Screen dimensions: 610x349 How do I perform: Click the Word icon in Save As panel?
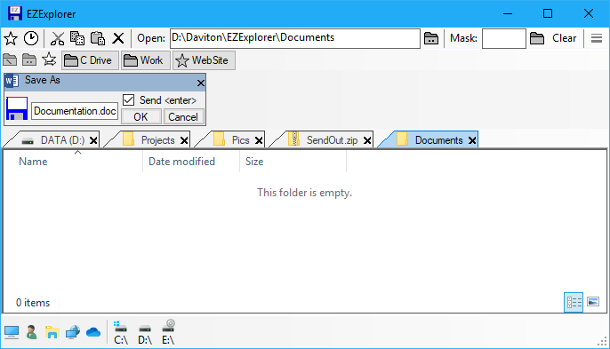(x=12, y=81)
